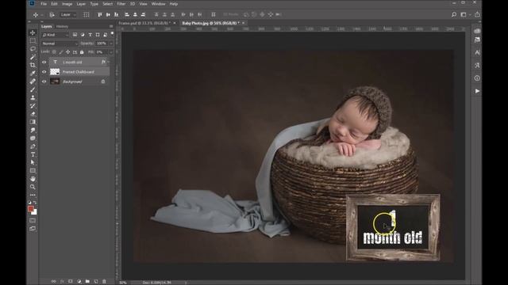Screen dimensions: 508x285
Task: Click the Background layer thumbnail
Action: click(55, 82)
